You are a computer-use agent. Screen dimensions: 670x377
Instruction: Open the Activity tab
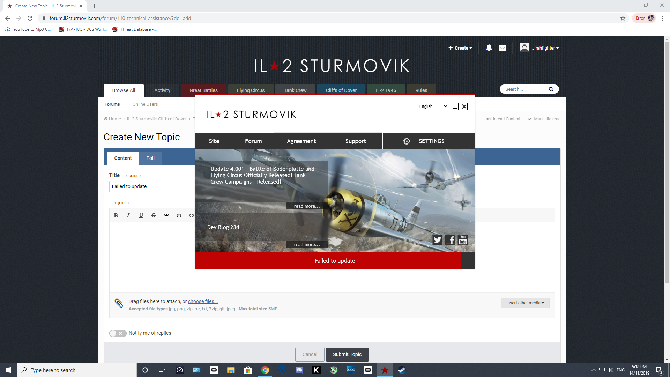point(162,90)
